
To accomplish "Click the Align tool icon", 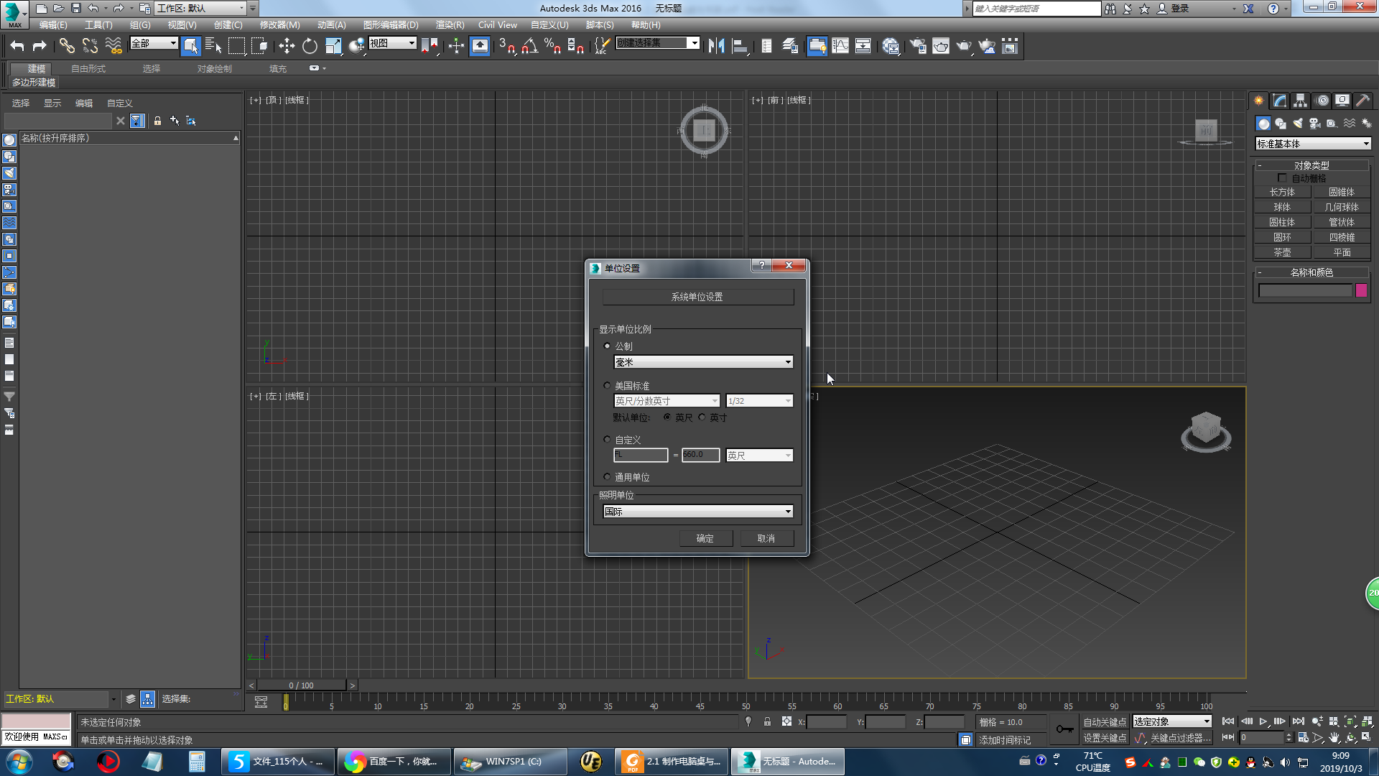I will (x=739, y=46).
